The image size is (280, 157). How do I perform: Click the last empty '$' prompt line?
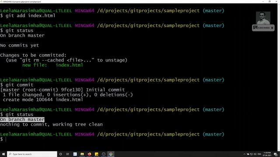click(x=3, y=139)
